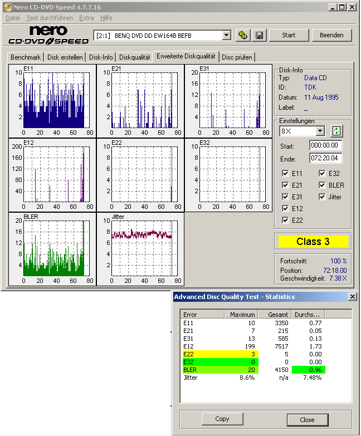361x436 pixels.
Task: Click Close in the Statistics dialog
Action: [308, 420]
